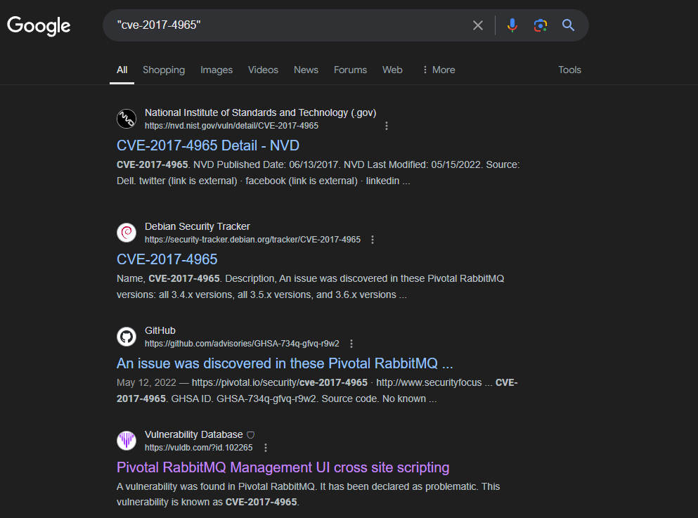
Task: Open the security-tracker.debian.org result URL
Action: pos(252,240)
